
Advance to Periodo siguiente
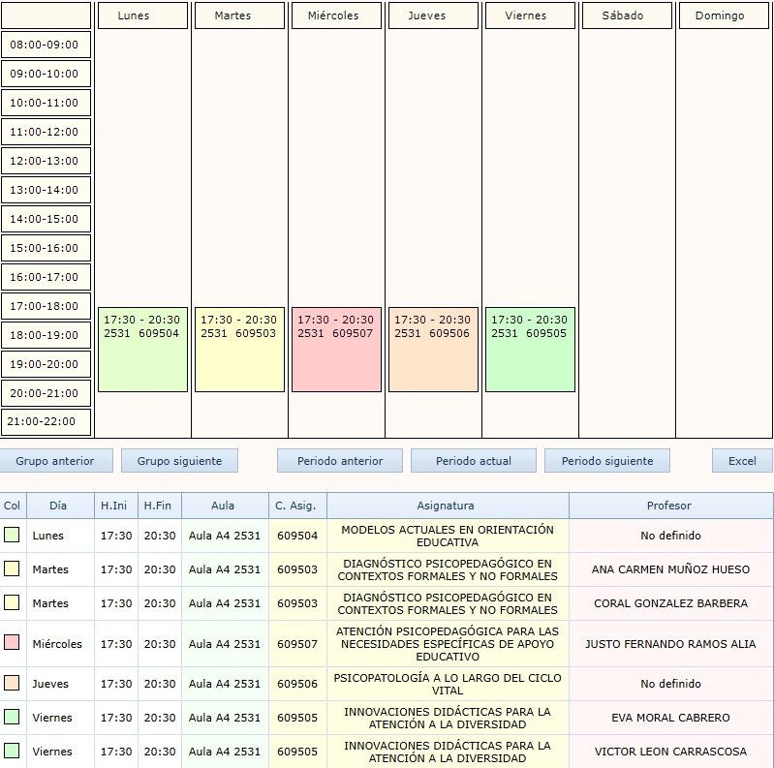tap(607, 460)
